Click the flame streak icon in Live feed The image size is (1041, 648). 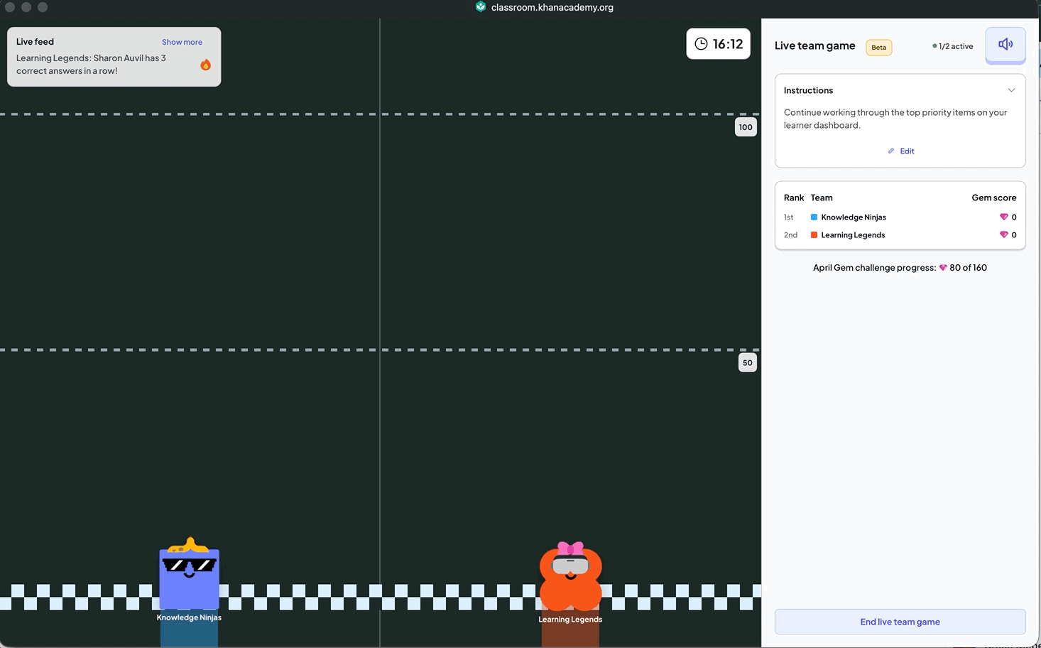[x=205, y=65]
